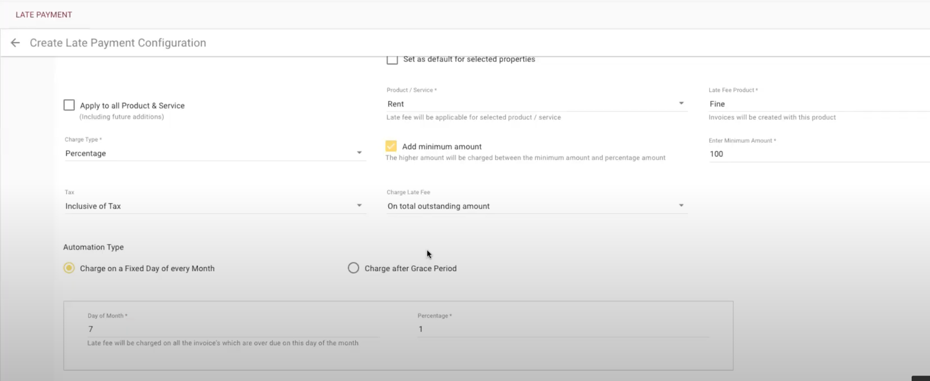930x381 pixels.
Task: Tick Set as default for selected properties
Action: (392, 59)
